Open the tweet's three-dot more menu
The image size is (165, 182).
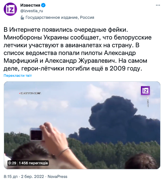158,5
